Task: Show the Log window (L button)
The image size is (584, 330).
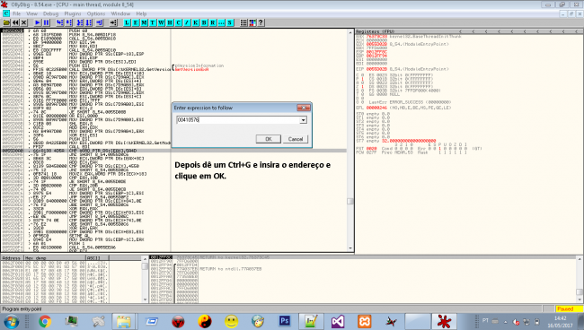Action: pos(127,22)
